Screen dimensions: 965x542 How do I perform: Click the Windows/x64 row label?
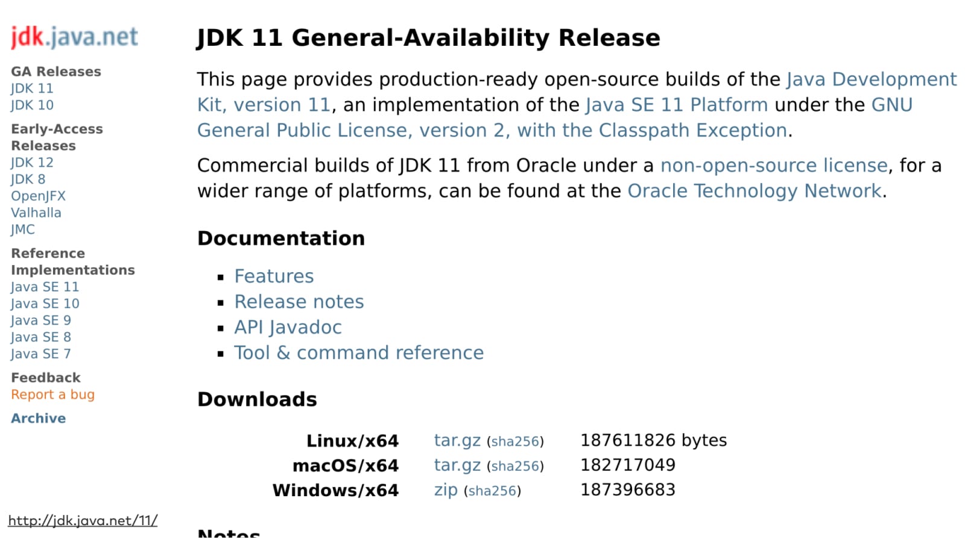[x=335, y=491]
